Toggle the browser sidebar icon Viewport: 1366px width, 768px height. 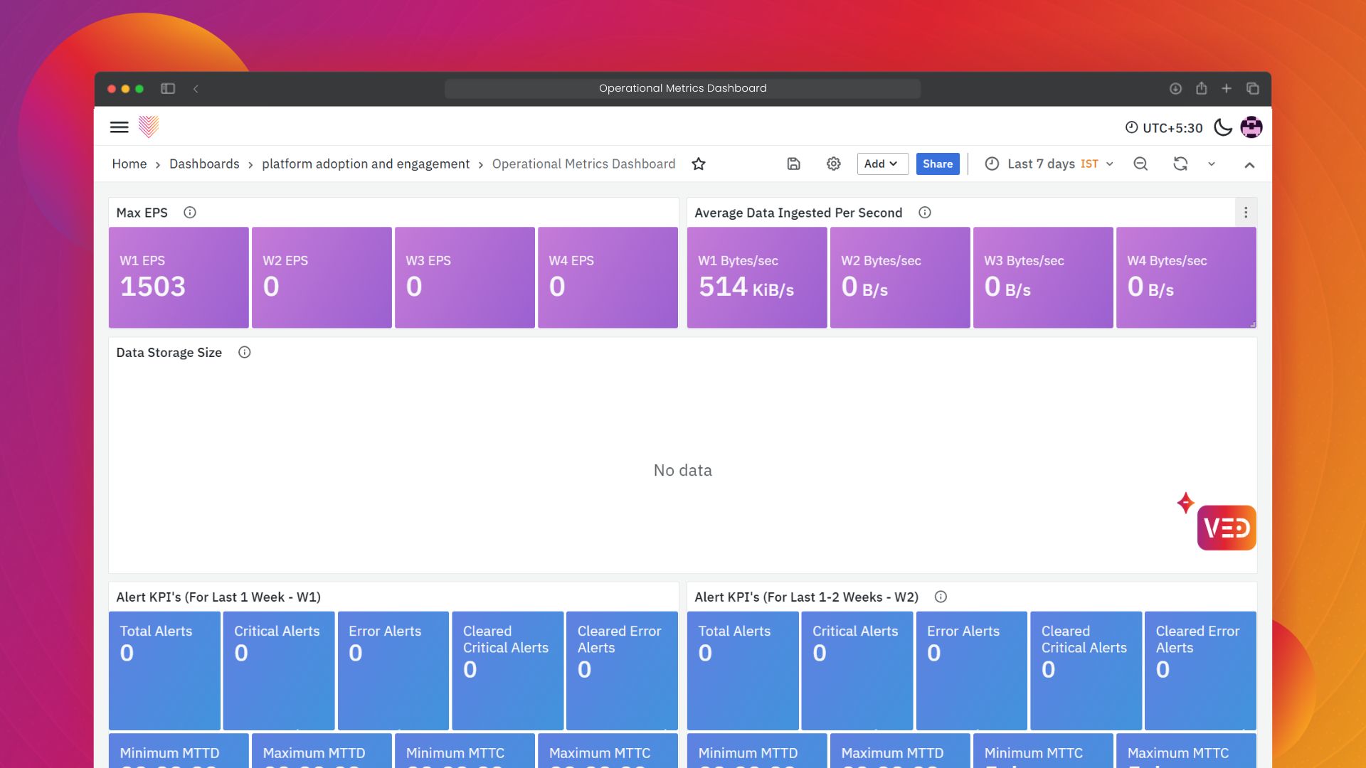(x=168, y=89)
